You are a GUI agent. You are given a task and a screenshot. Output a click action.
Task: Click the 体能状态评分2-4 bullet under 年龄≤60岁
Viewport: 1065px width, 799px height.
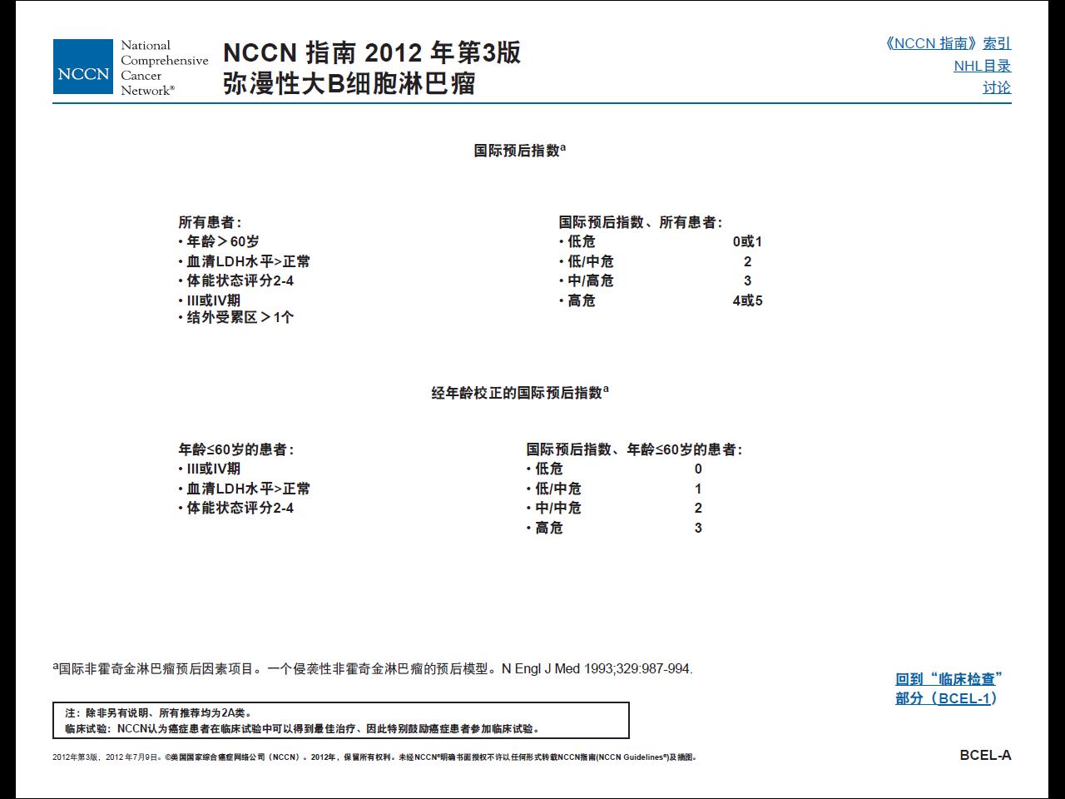236,508
